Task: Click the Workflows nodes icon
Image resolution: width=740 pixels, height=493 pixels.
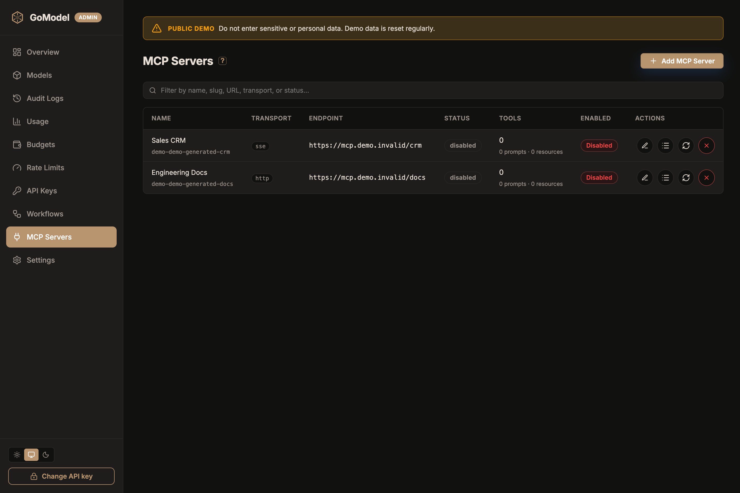Action: click(x=17, y=214)
